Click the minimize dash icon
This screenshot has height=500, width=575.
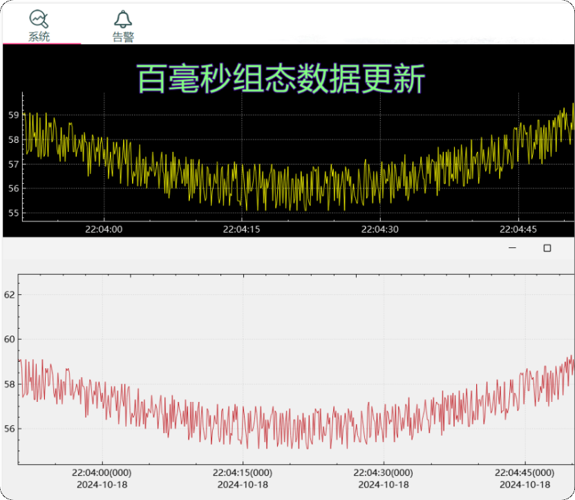512,248
